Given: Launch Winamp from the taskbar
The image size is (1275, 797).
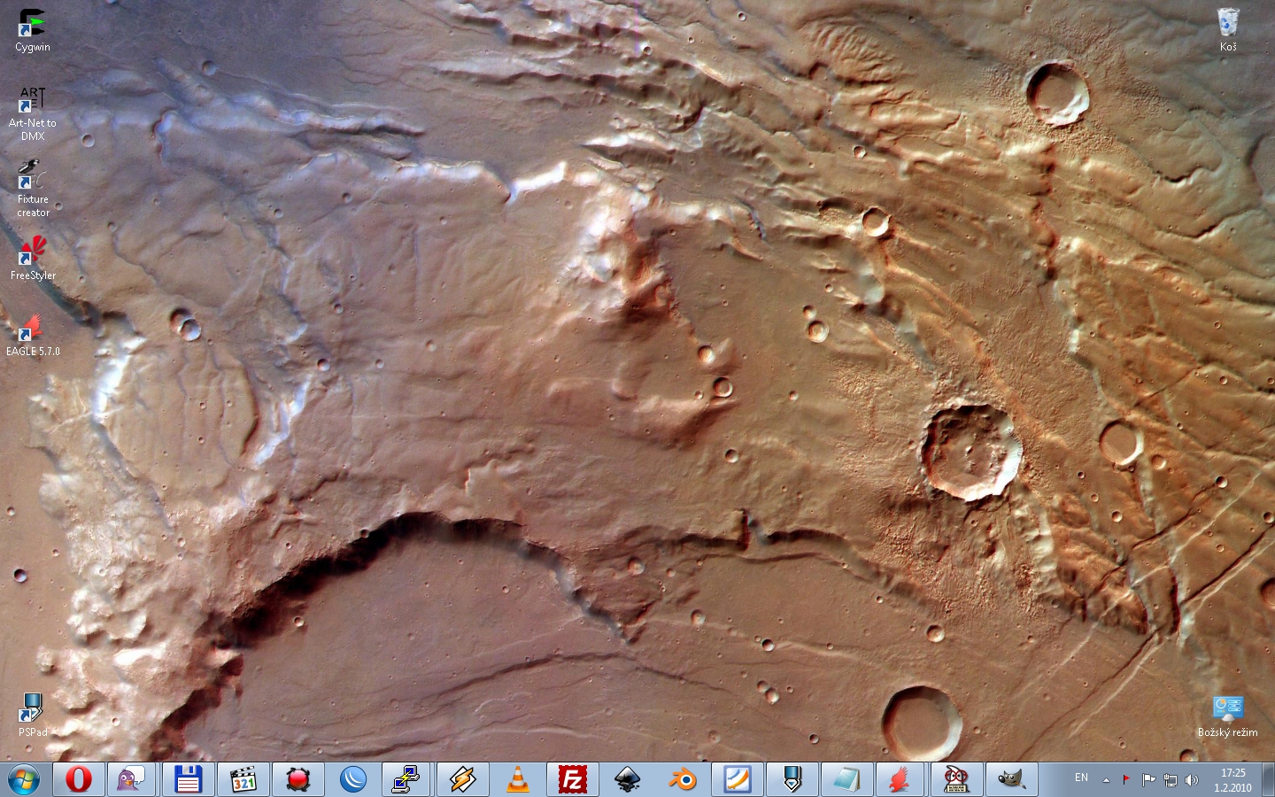Looking at the screenshot, I should coord(462,779).
